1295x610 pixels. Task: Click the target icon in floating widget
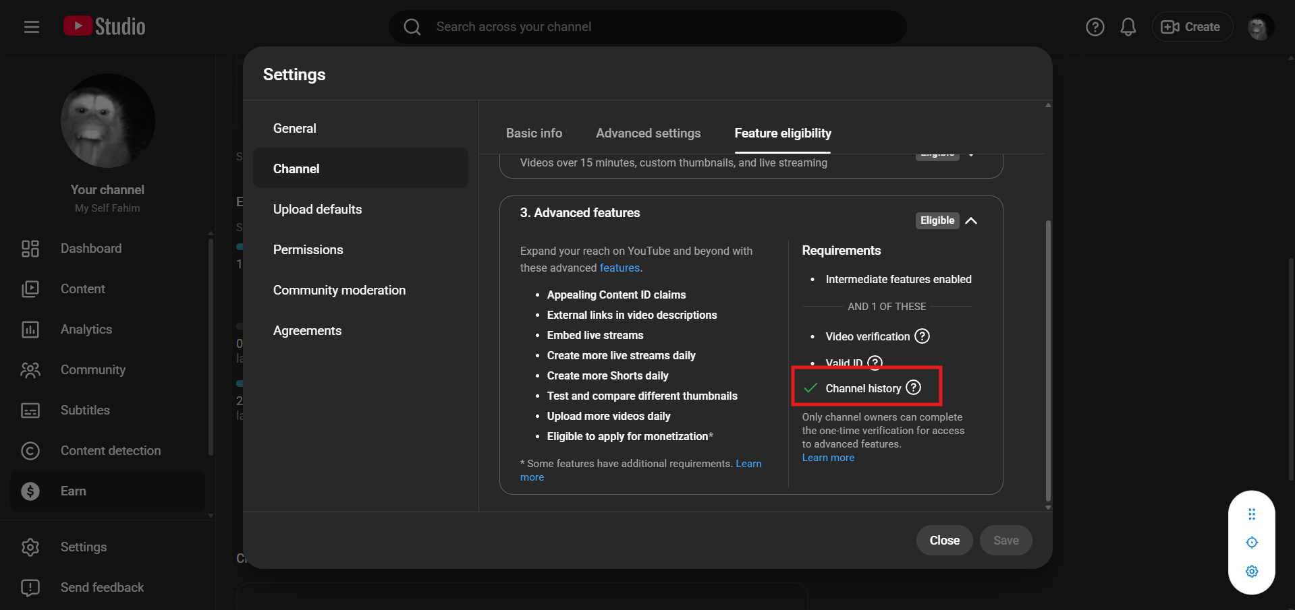coord(1252,543)
